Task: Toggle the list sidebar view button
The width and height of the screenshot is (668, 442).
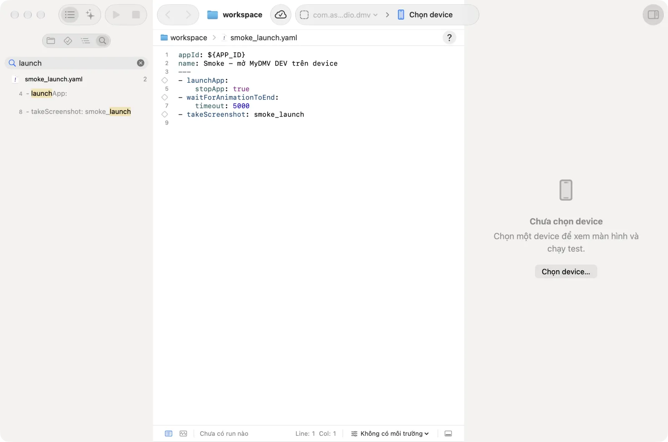Action: pyautogui.click(x=70, y=15)
